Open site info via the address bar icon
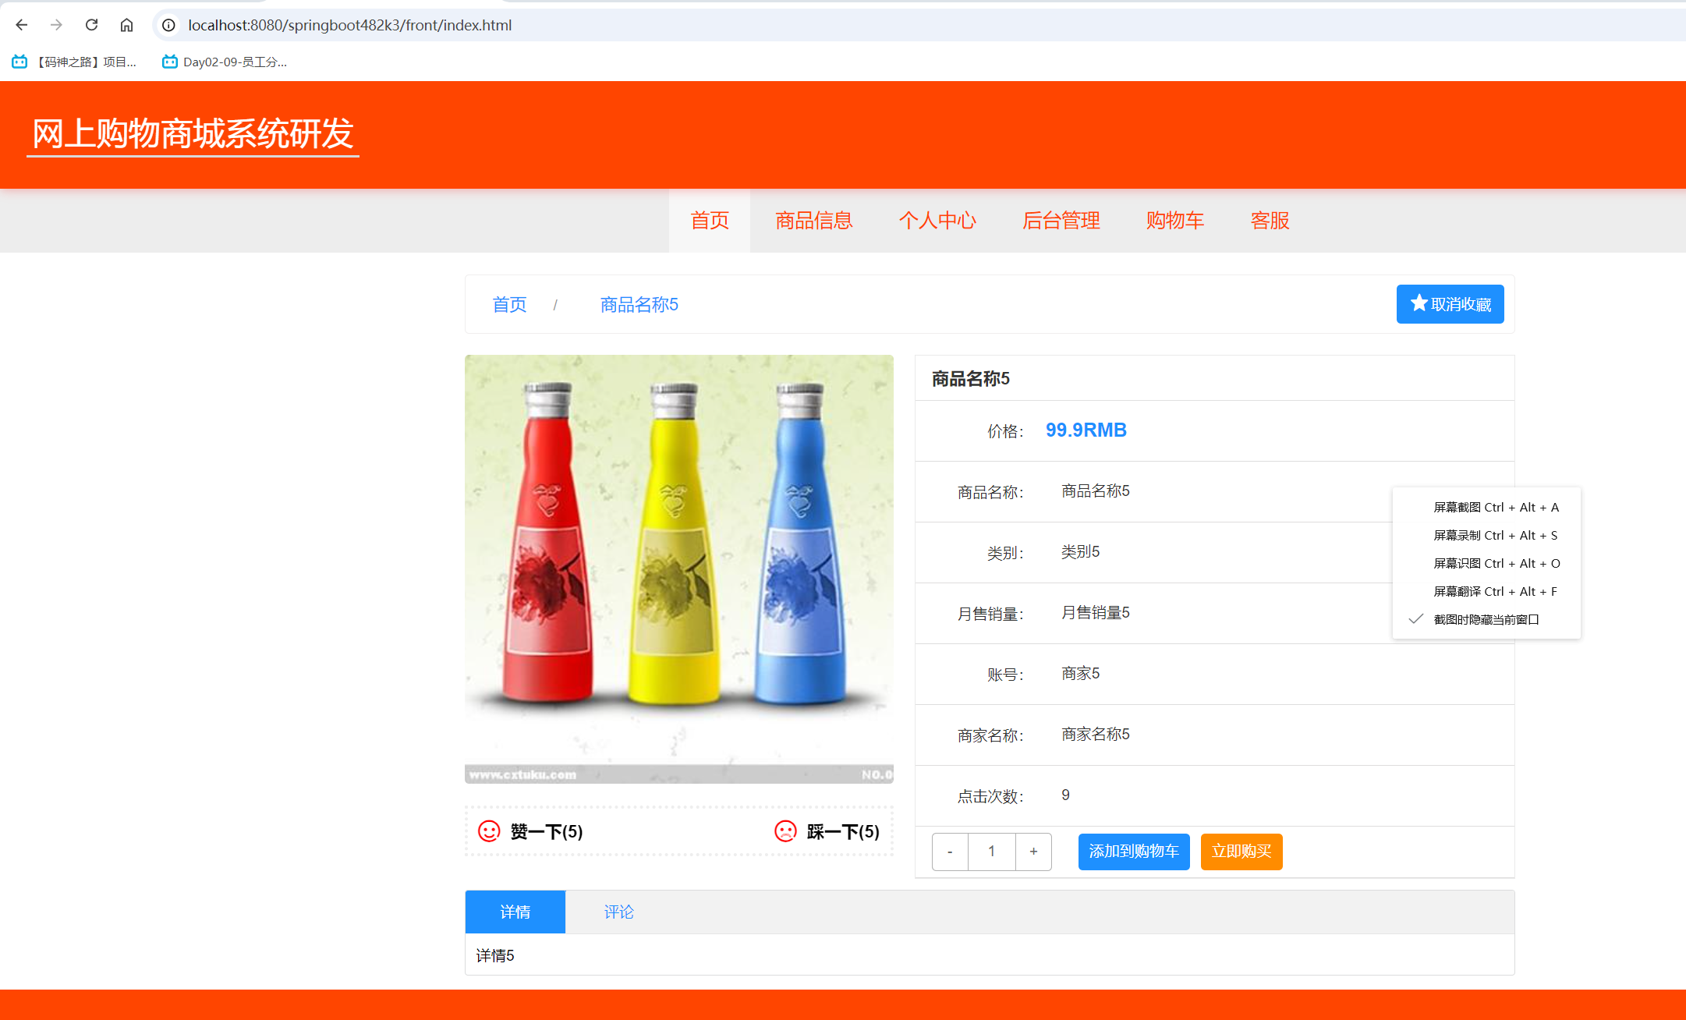1686x1020 pixels. (168, 24)
